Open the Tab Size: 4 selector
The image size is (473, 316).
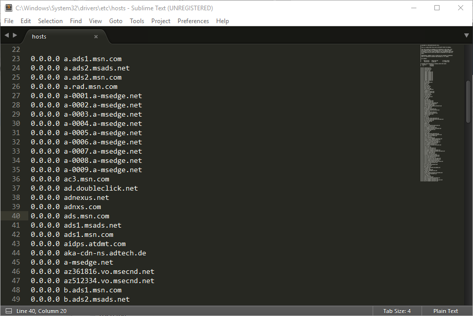pyautogui.click(x=397, y=311)
